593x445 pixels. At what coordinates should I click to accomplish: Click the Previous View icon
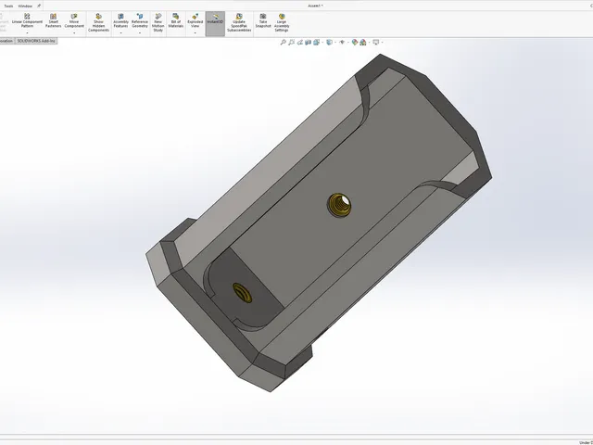(x=300, y=43)
